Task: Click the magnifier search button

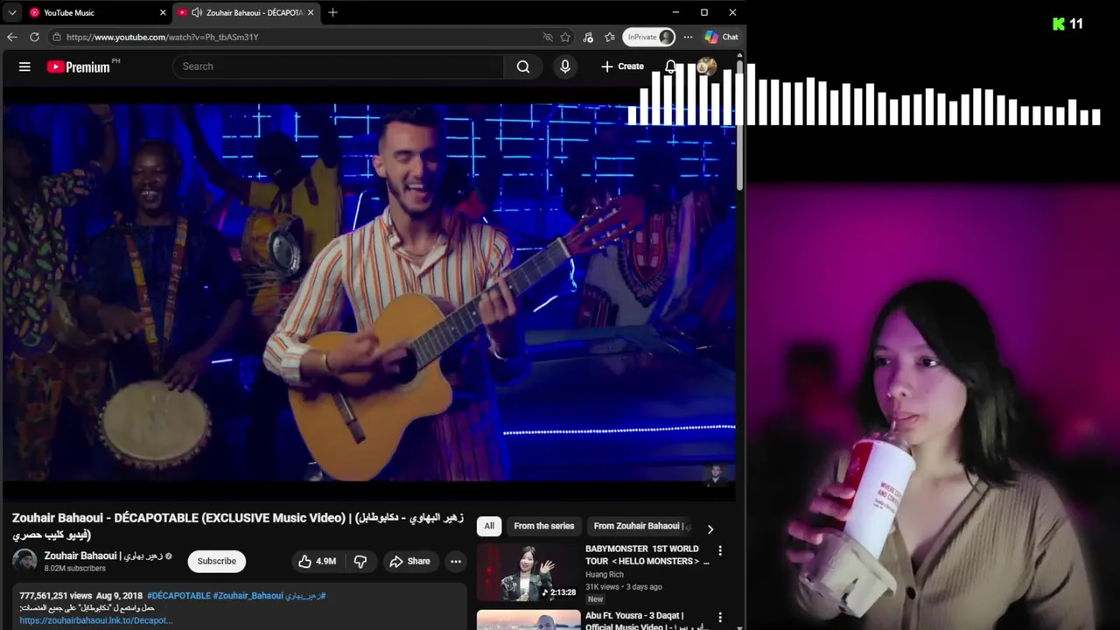Action: 523,66
